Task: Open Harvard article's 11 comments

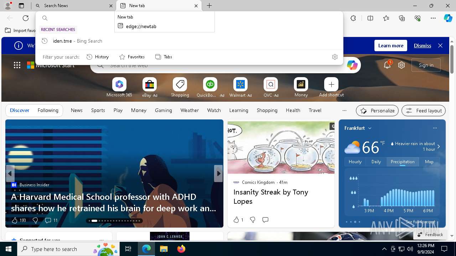Action: (x=51, y=220)
